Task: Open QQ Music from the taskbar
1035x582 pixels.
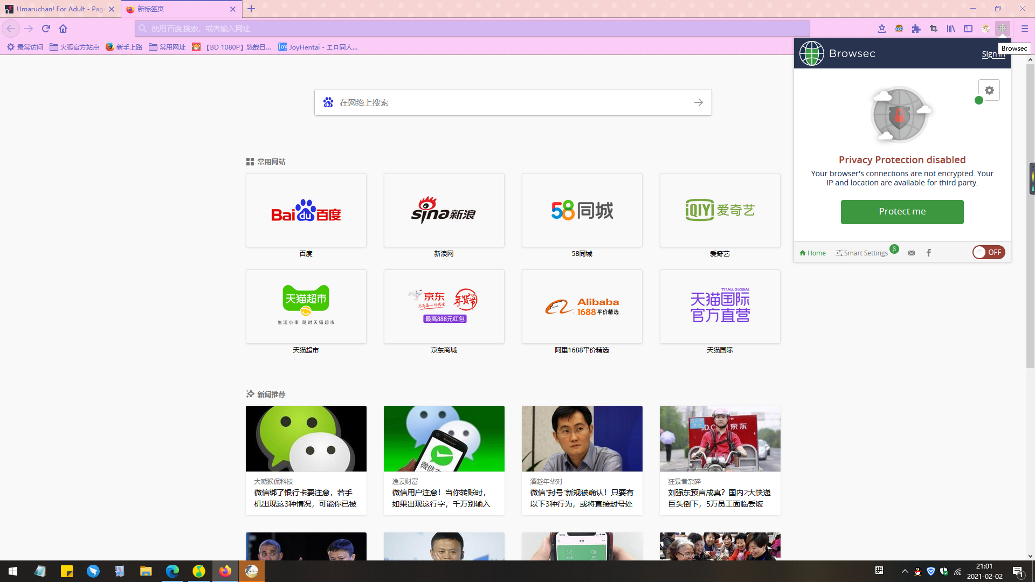Action: 199,571
